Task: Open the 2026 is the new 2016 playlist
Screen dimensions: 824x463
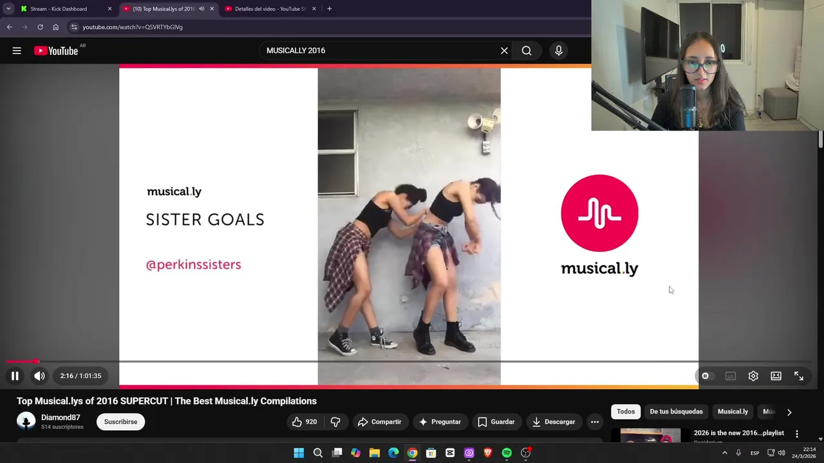Action: 738,433
